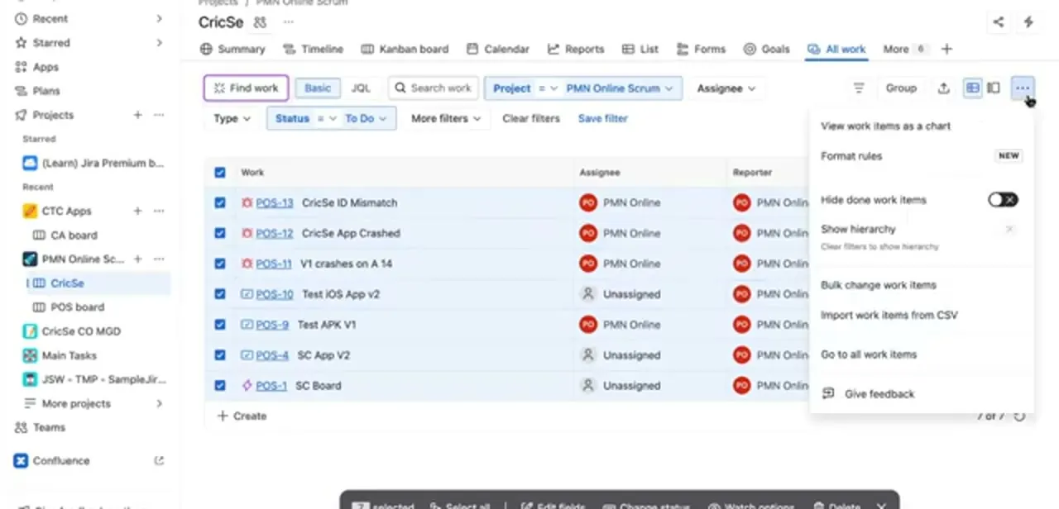Viewport: 1059px width, 509px height.
Task: Click the plus icon beside CTC Apps
Action: pos(138,211)
